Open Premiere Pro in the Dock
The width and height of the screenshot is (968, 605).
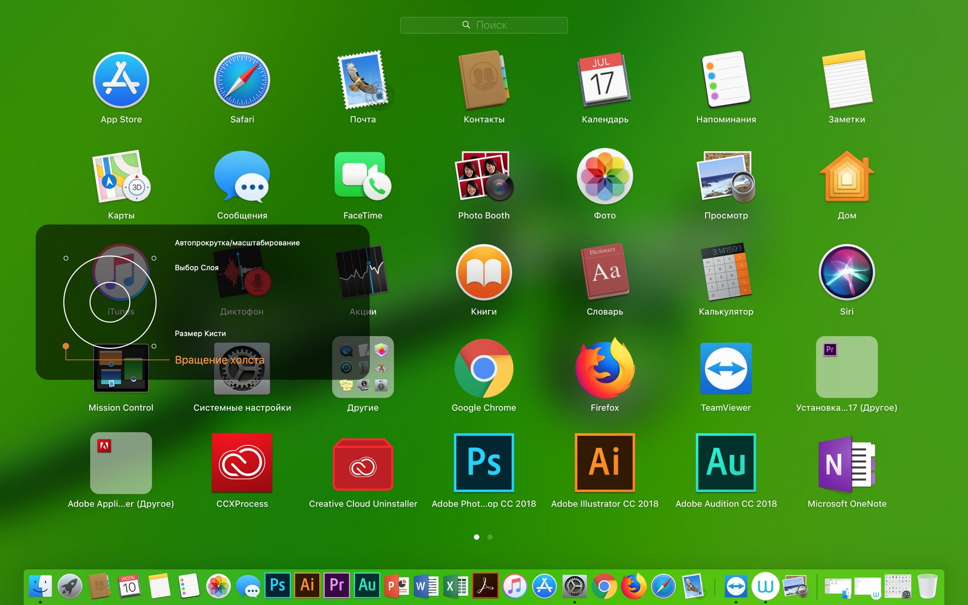coord(337,585)
